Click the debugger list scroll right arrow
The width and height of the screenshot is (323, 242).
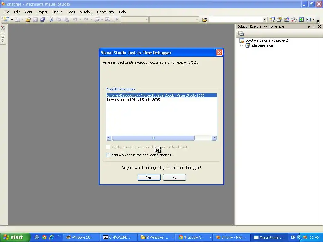pyautogui.click(x=214, y=138)
